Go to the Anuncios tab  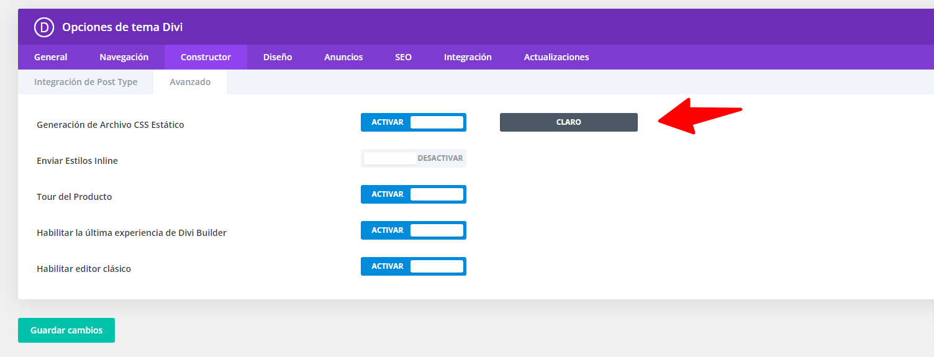[x=343, y=57]
